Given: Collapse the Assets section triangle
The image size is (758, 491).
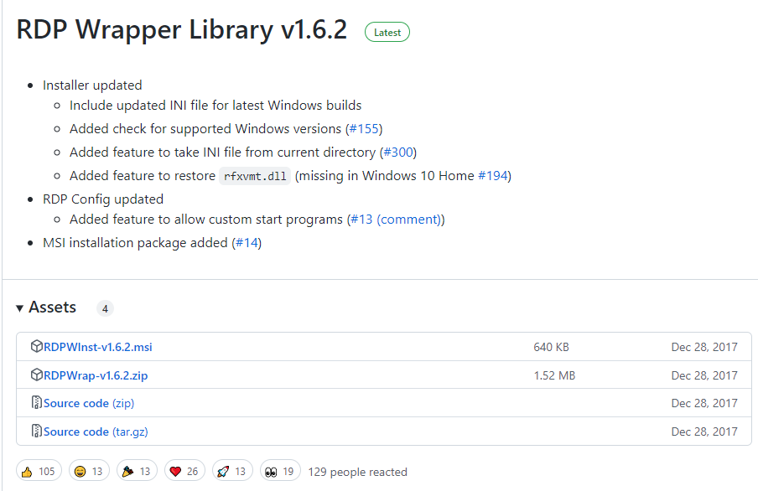Looking at the screenshot, I should (20, 308).
